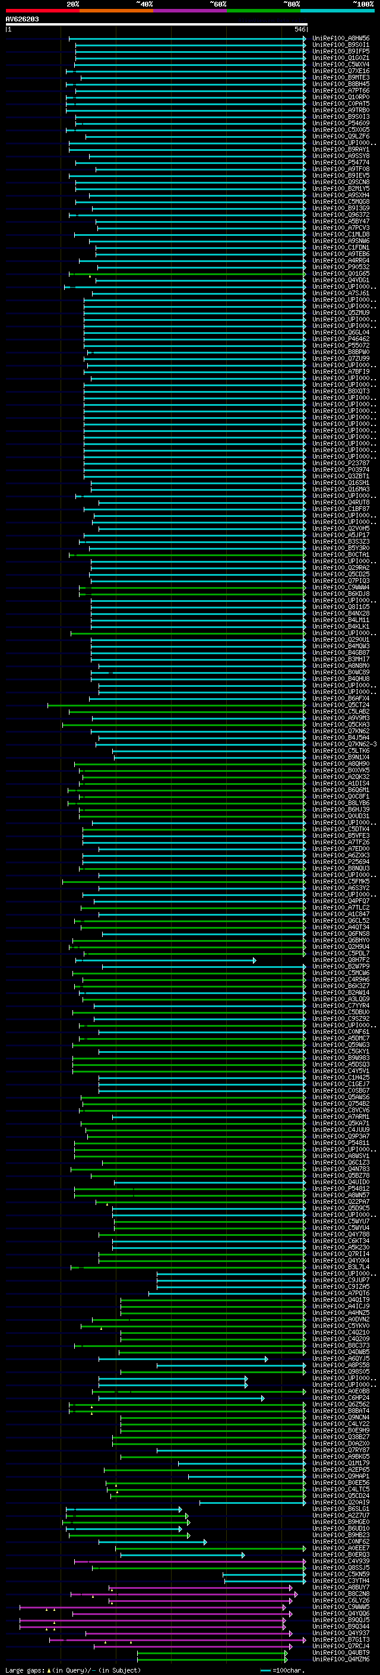Screen dimensions: 380x1675
Task: Click the red ~20% identity legend segment
Action: (42, 11)
